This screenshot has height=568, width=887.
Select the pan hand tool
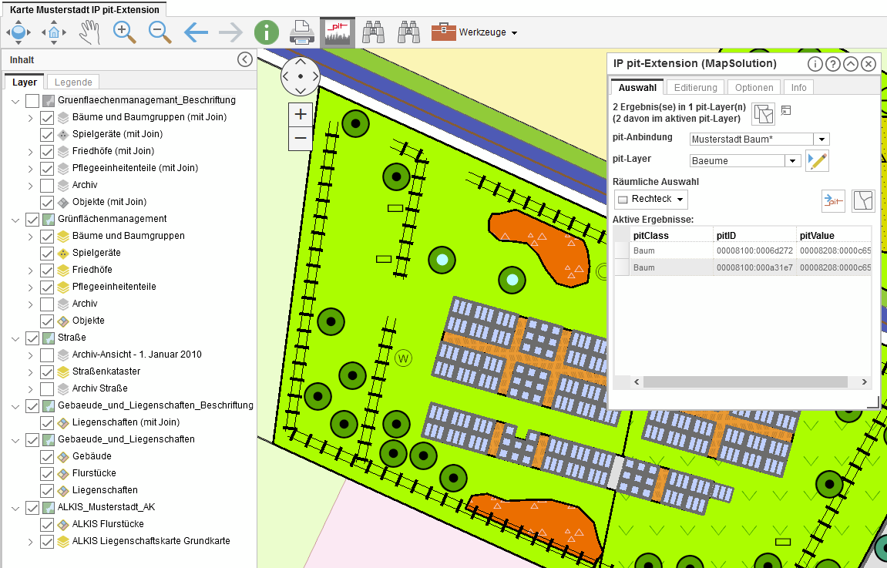tap(91, 32)
